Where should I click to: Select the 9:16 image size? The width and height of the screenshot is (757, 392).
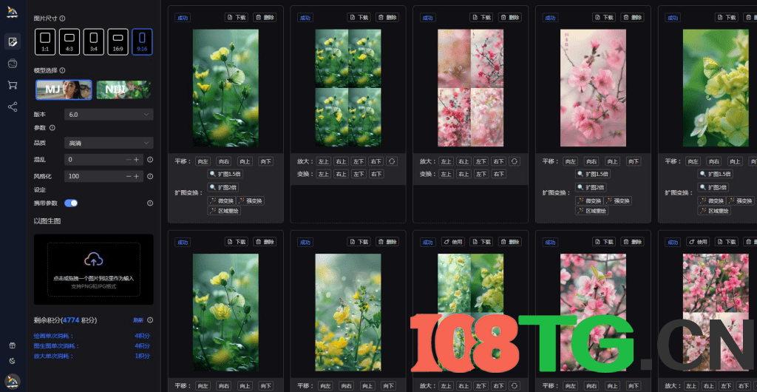click(142, 41)
